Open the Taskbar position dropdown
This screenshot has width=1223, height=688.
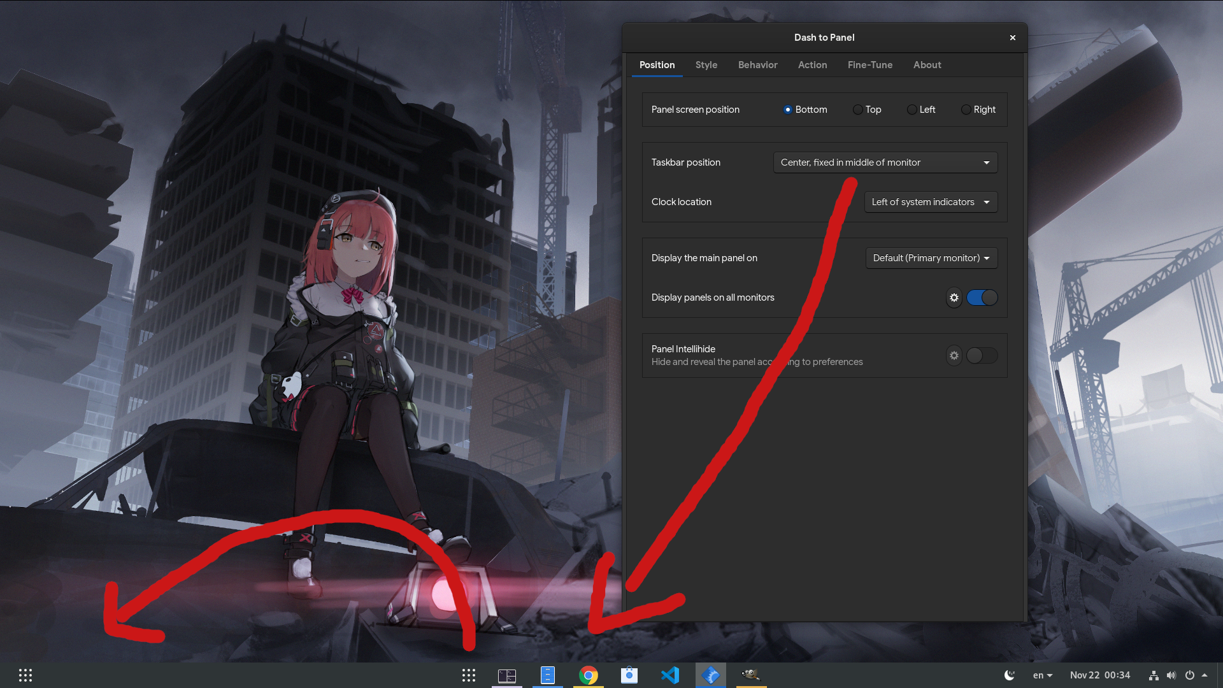coord(885,162)
